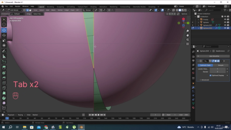Screen dimensions: 231x130
Task: Click the Add Modifier button
Action: 213,56
